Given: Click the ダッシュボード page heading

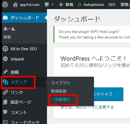Looking at the screenshot, I should (77, 19).
